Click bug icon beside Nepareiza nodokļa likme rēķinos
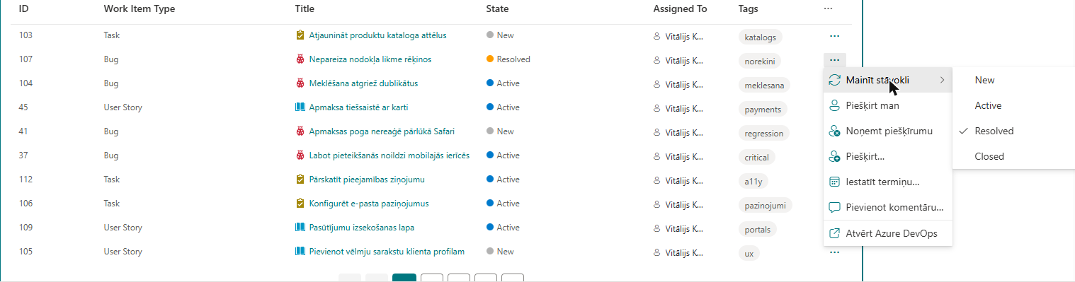The image size is (1075, 282). tap(300, 59)
